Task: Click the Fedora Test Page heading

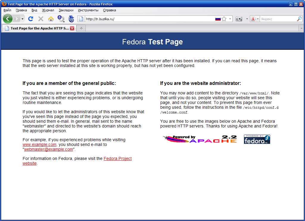Action: [152, 42]
